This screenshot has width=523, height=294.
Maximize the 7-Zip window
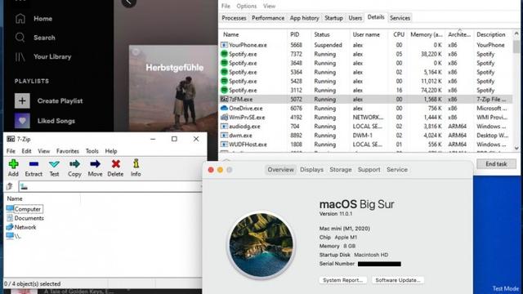tap(174, 139)
